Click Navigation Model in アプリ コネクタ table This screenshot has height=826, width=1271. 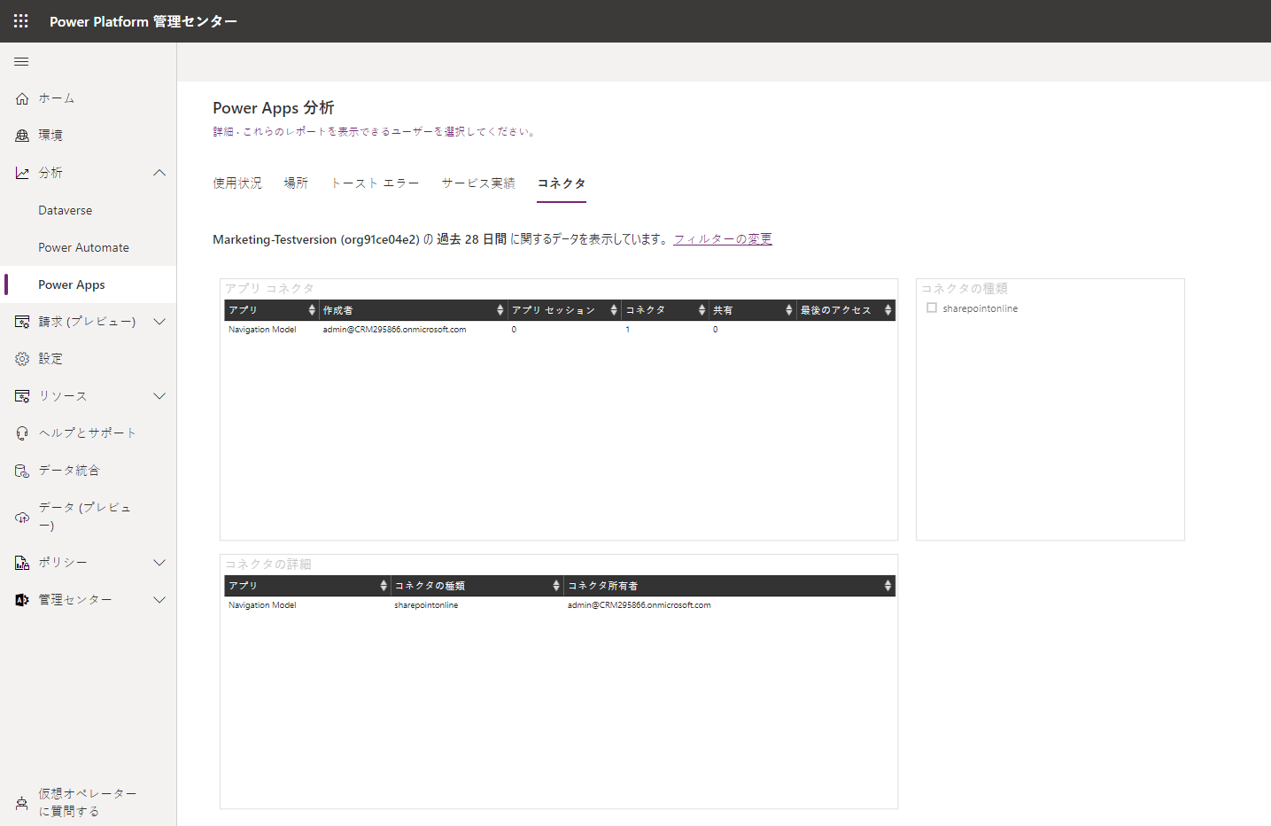262,330
